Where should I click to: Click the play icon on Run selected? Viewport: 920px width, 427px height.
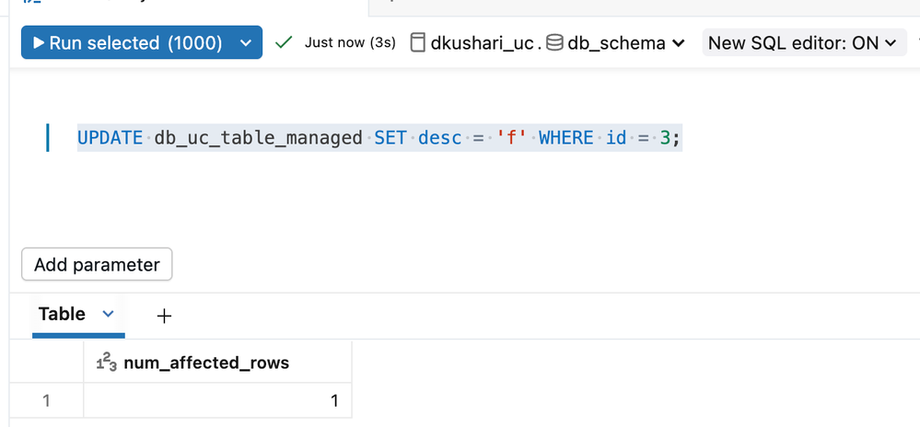tap(39, 43)
